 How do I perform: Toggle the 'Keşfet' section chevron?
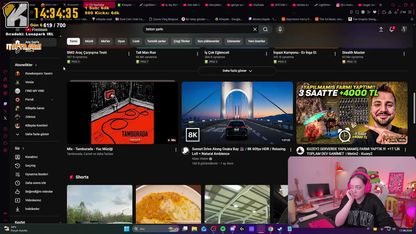tap(60, 223)
